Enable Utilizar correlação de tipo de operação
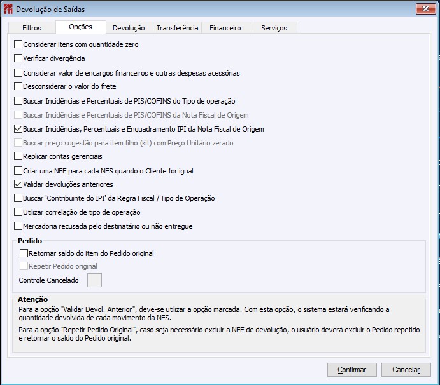 click(x=18, y=212)
